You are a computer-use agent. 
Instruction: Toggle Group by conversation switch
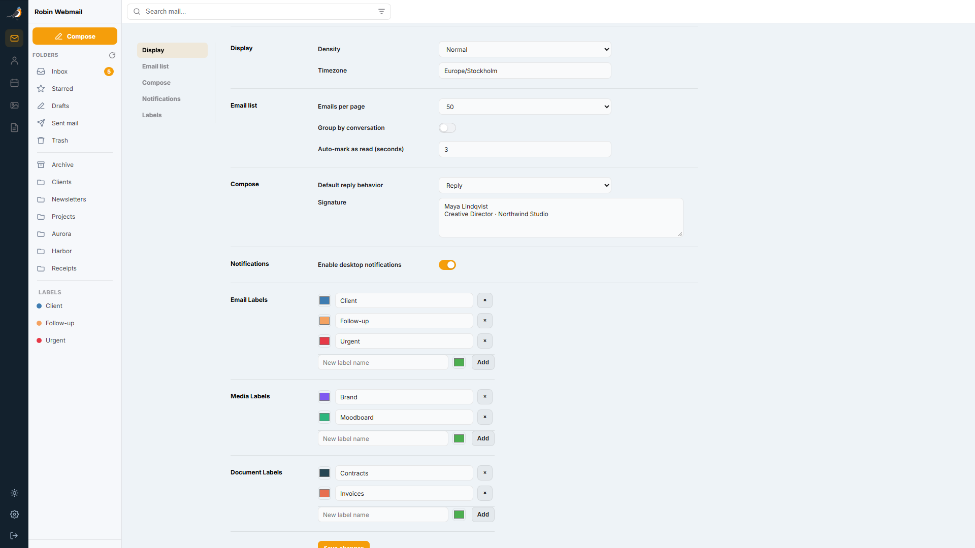coord(447,128)
